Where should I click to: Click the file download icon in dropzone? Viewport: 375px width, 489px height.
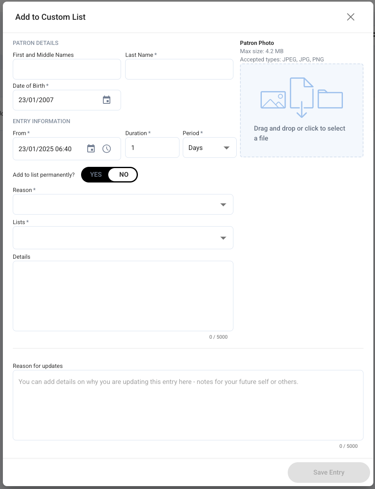click(301, 97)
